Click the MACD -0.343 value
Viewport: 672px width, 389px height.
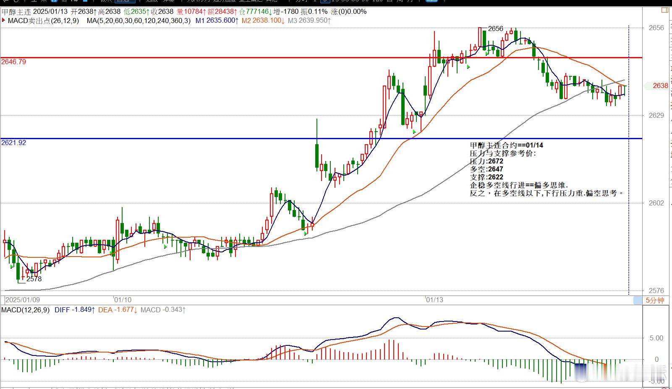163,310
